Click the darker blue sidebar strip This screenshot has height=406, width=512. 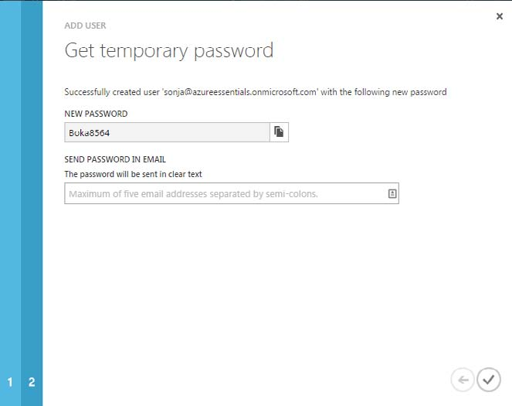pos(32,193)
